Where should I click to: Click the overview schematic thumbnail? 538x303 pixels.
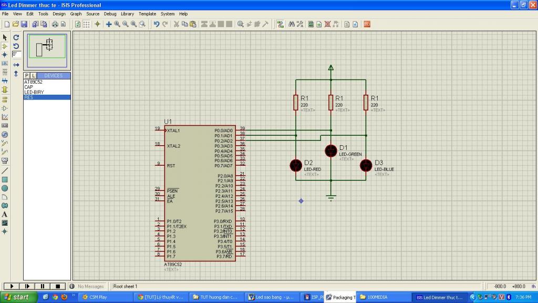point(47,50)
